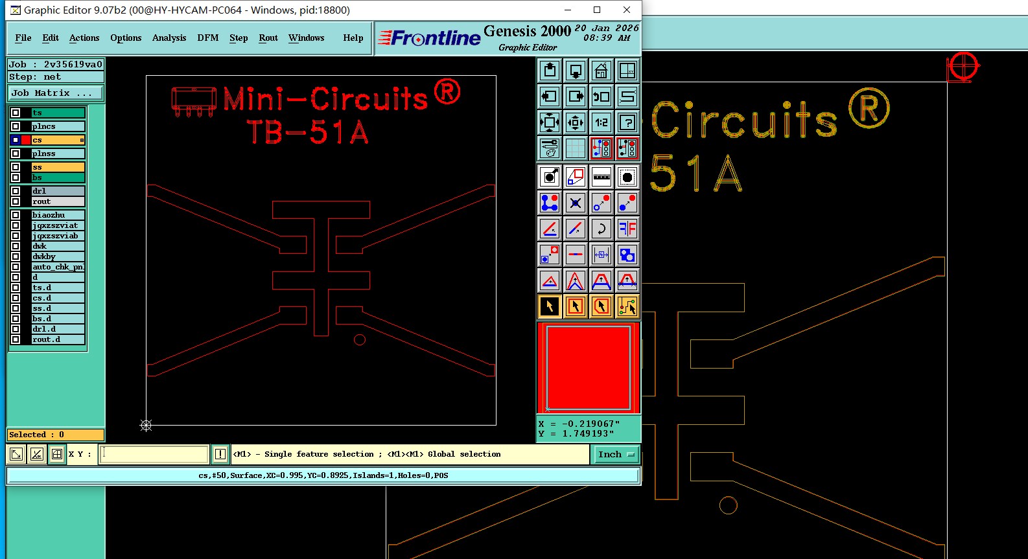Open the Actions menu
The height and width of the screenshot is (559, 1028).
click(x=84, y=38)
